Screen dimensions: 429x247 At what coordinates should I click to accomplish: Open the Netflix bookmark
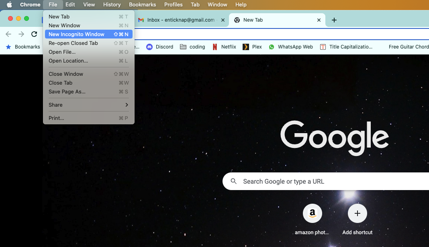[224, 47]
